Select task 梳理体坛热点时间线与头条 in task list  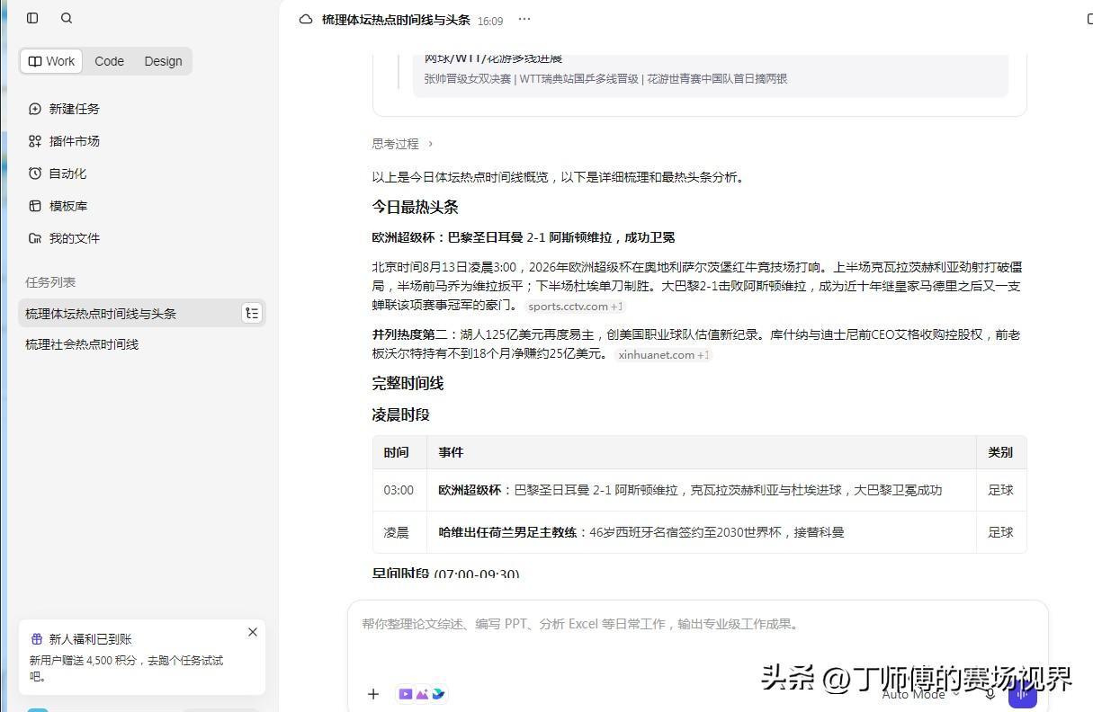point(101,314)
